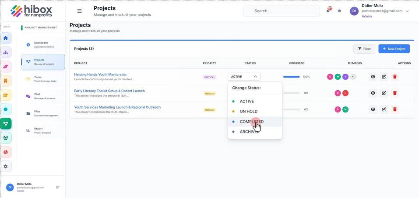
Task: Click the red pie chart icon in the rail
Action: point(6,152)
